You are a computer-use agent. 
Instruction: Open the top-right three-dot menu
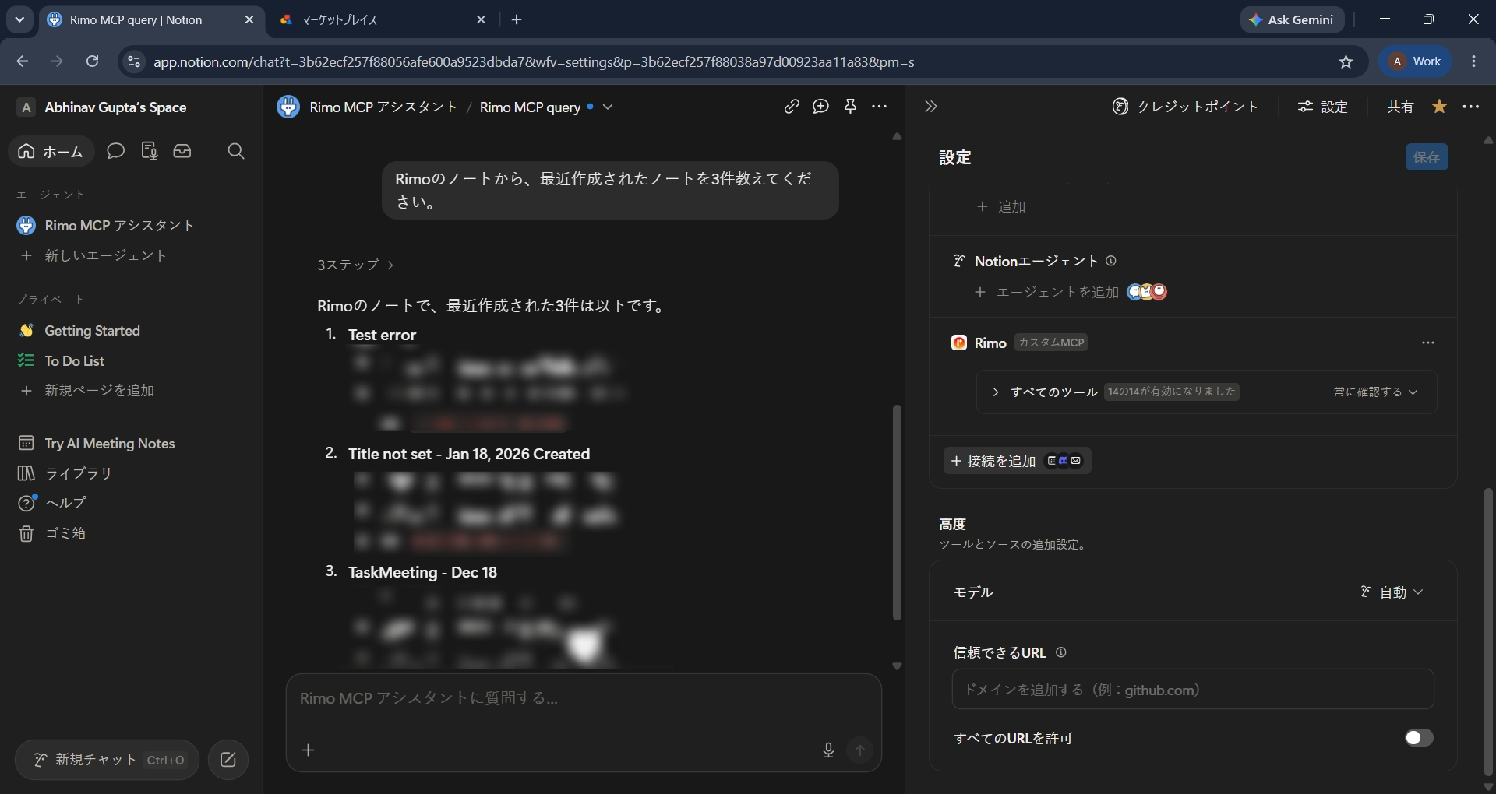(x=1471, y=107)
